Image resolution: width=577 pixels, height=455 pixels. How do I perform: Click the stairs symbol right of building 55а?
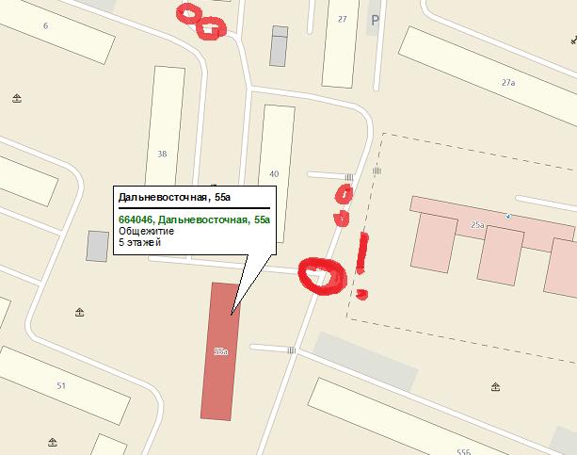point(292,350)
